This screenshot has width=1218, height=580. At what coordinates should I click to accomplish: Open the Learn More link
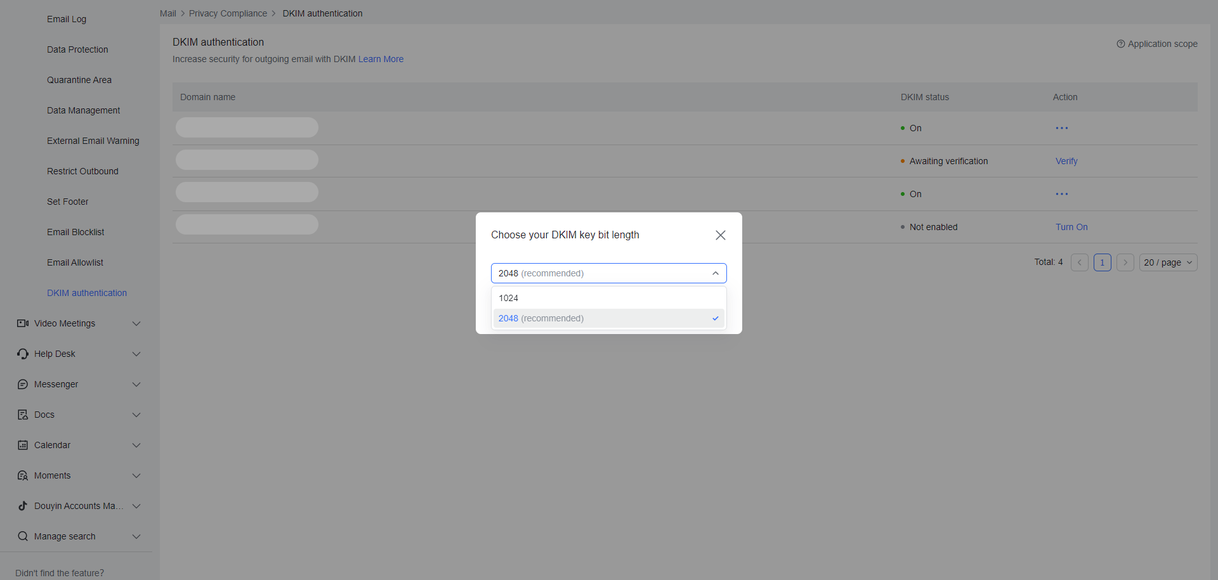381,59
